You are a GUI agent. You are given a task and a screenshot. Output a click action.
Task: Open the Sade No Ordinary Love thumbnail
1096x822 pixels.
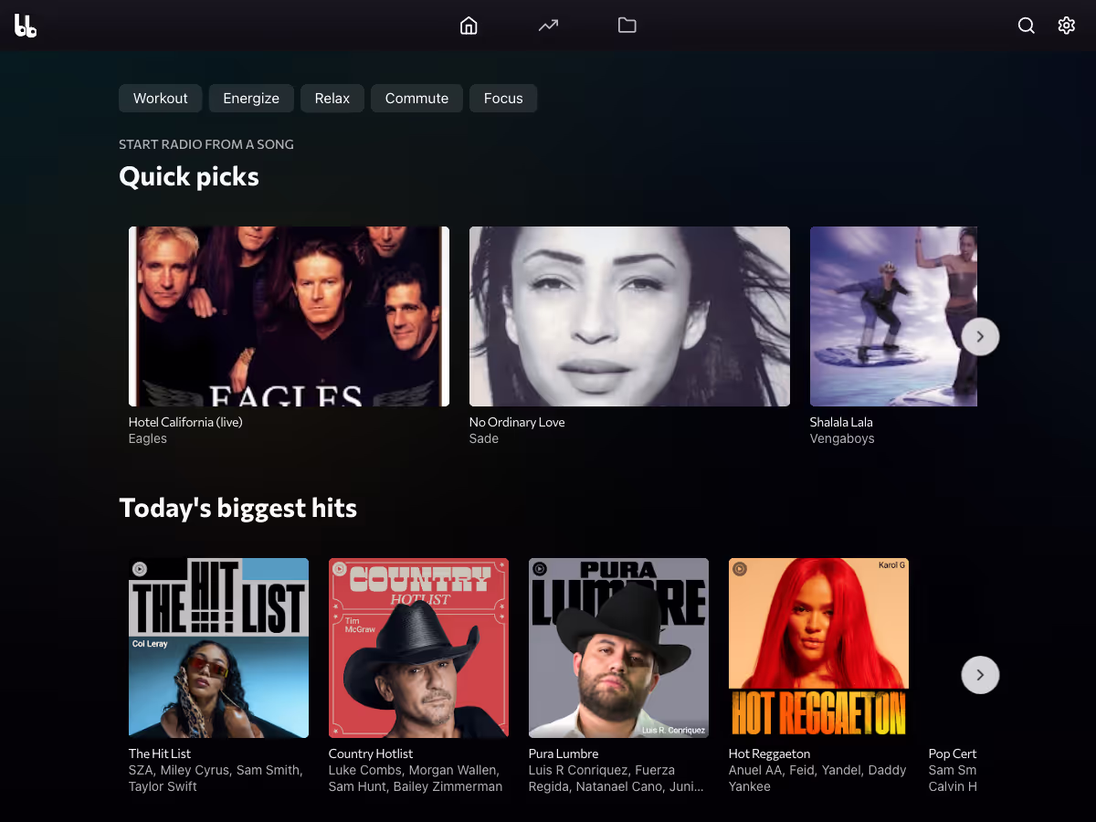[629, 316]
